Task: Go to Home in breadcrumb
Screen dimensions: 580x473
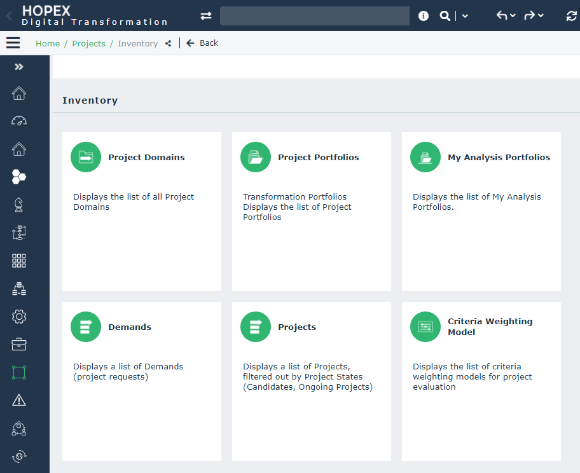Action: [48, 43]
